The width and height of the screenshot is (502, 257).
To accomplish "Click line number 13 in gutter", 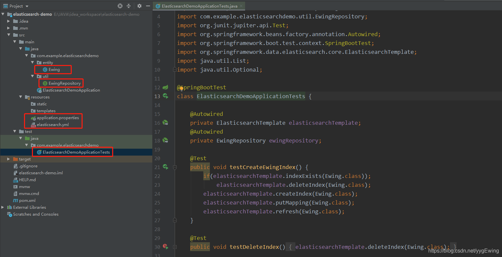I will 157,96.
